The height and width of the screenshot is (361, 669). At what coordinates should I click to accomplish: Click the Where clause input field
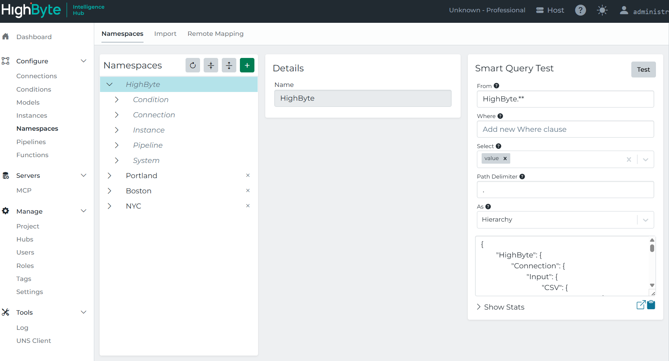pyautogui.click(x=565, y=129)
